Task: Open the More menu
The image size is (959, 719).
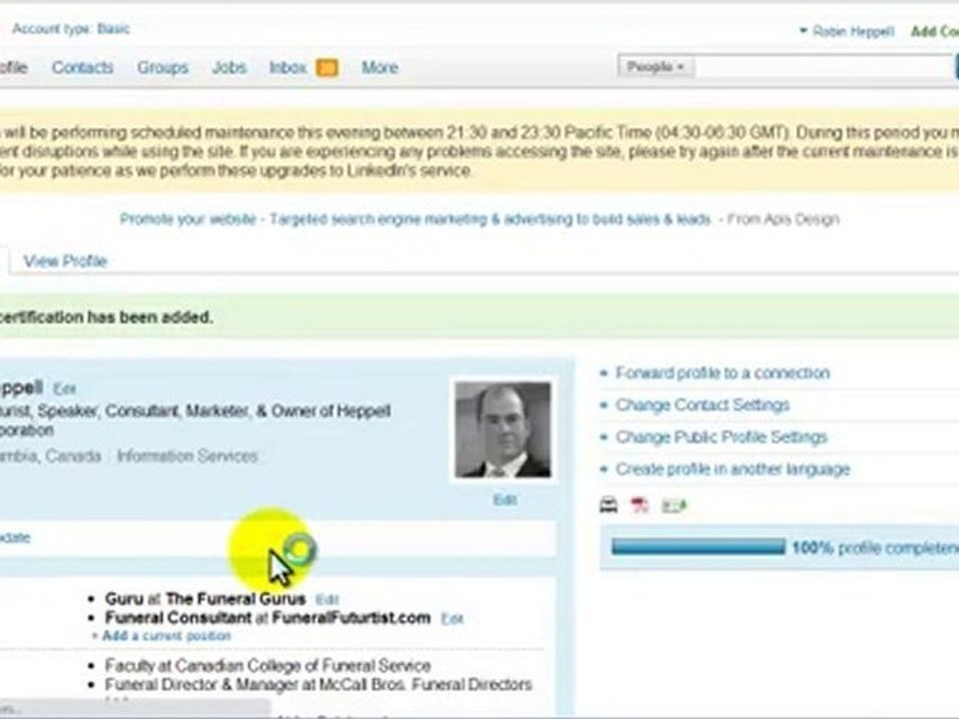Action: tap(380, 67)
